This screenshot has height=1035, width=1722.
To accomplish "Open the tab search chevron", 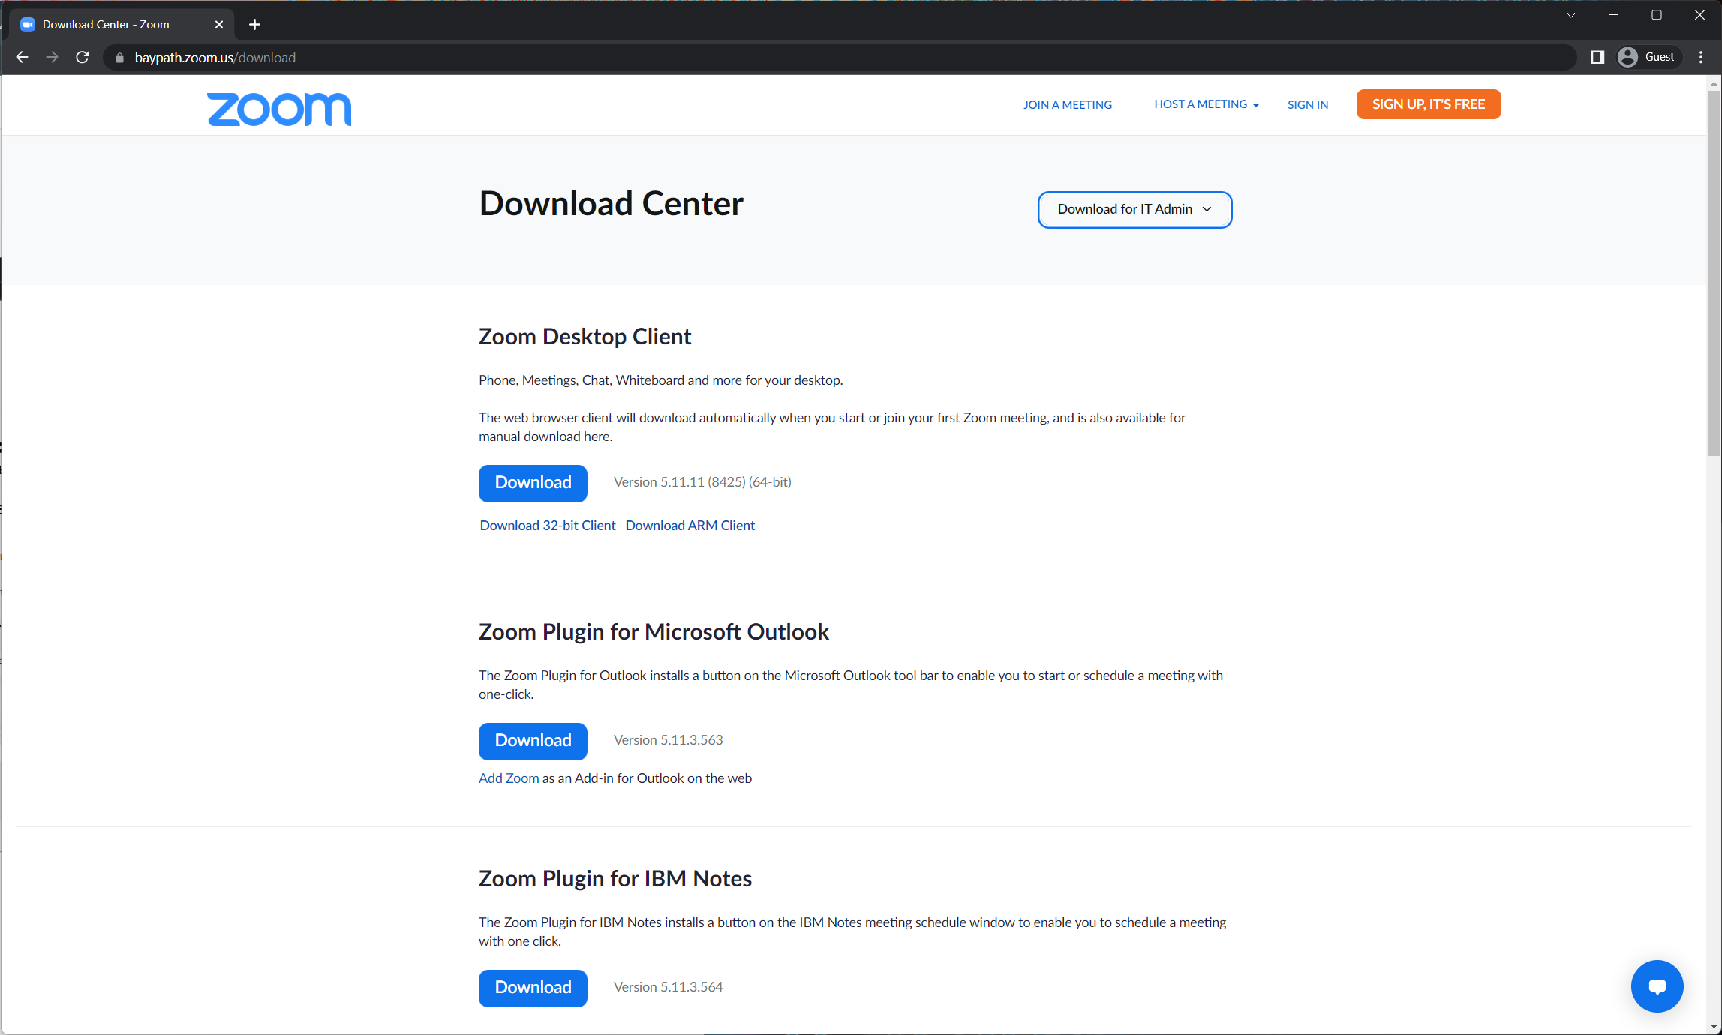I will tap(1571, 15).
